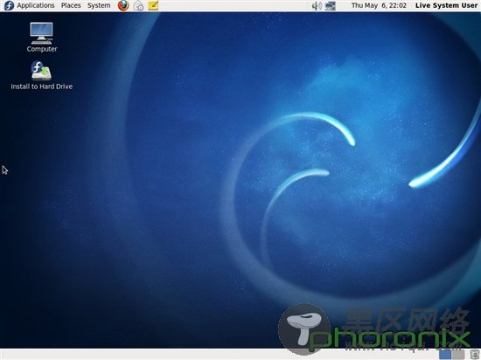Open the Evolution mail launcher icon
The width and height of the screenshot is (481, 360).
138,5
